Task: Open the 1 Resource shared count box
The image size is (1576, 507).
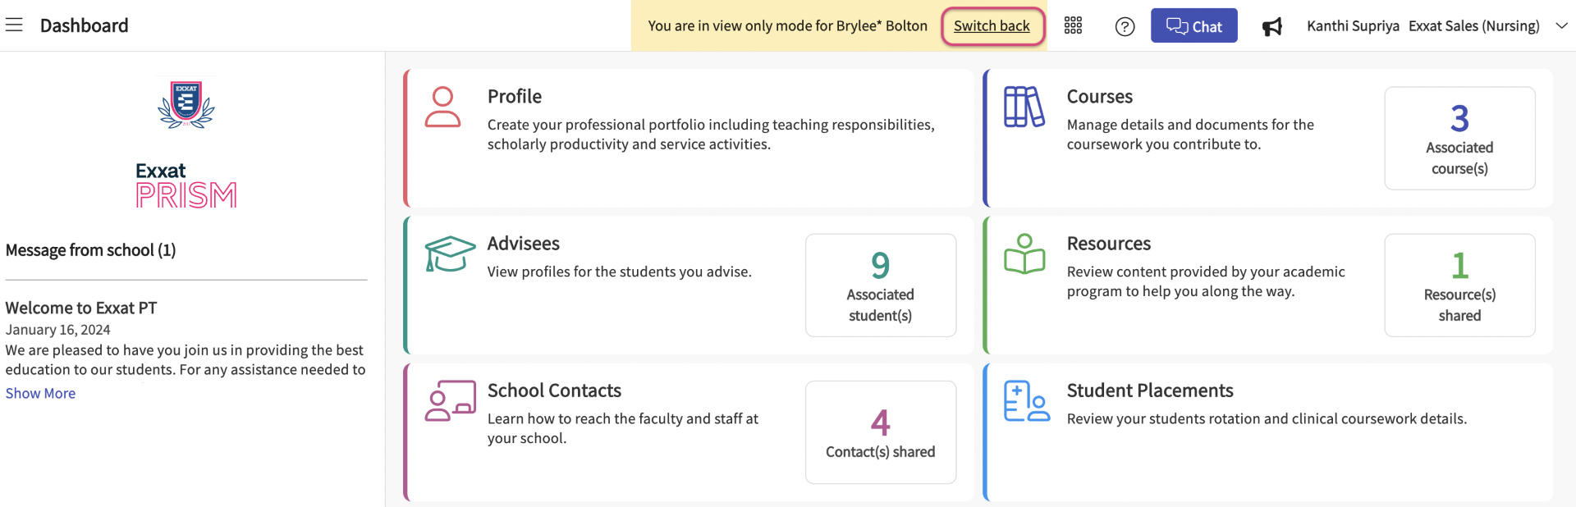Action: [1459, 285]
